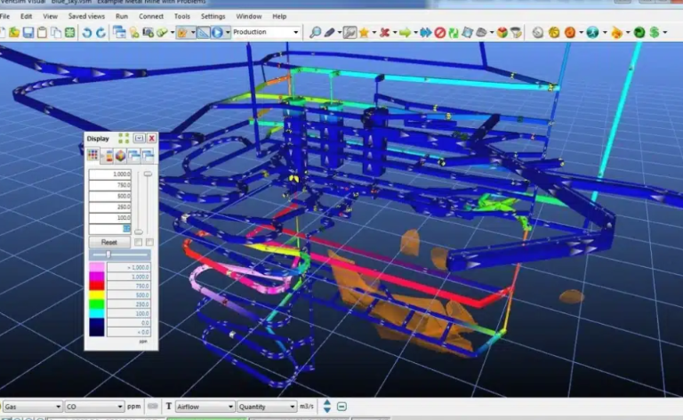Viewport: 683px width, 420px height.
Task: Click the yellow star icon
Action: (364, 33)
